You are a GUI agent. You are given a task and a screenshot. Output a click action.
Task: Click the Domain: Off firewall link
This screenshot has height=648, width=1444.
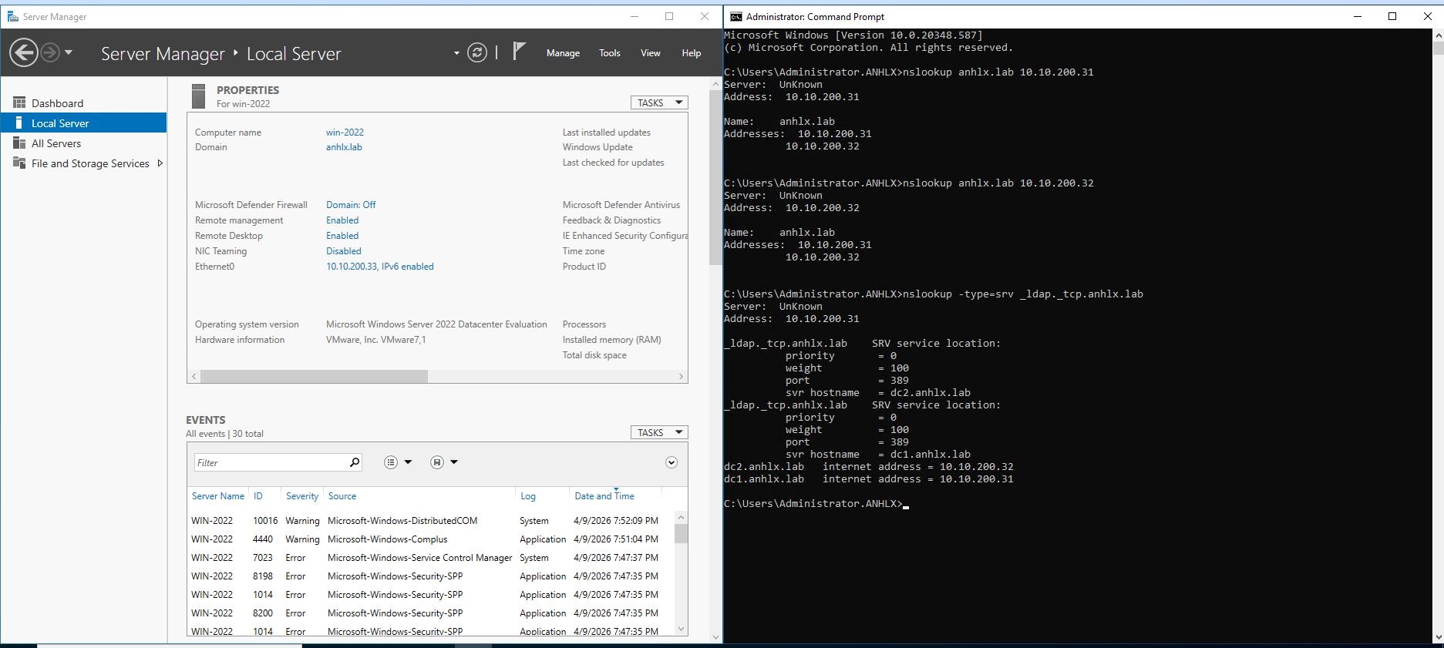click(x=351, y=205)
